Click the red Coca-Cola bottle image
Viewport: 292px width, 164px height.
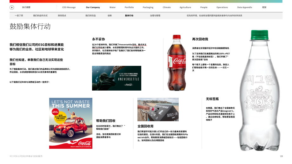pyautogui.click(x=176, y=63)
